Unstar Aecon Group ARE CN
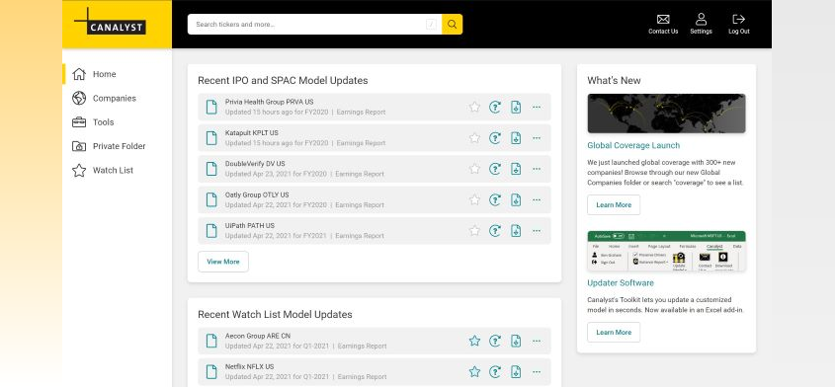The height and width of the screenshot is (387, 835). tap(474, 341)
